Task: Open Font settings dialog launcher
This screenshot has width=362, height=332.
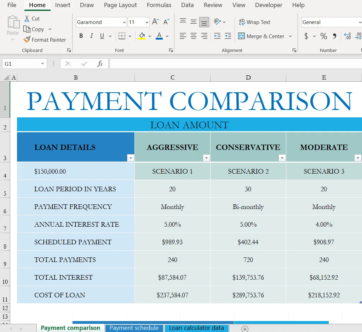Action: click(171, 50)
